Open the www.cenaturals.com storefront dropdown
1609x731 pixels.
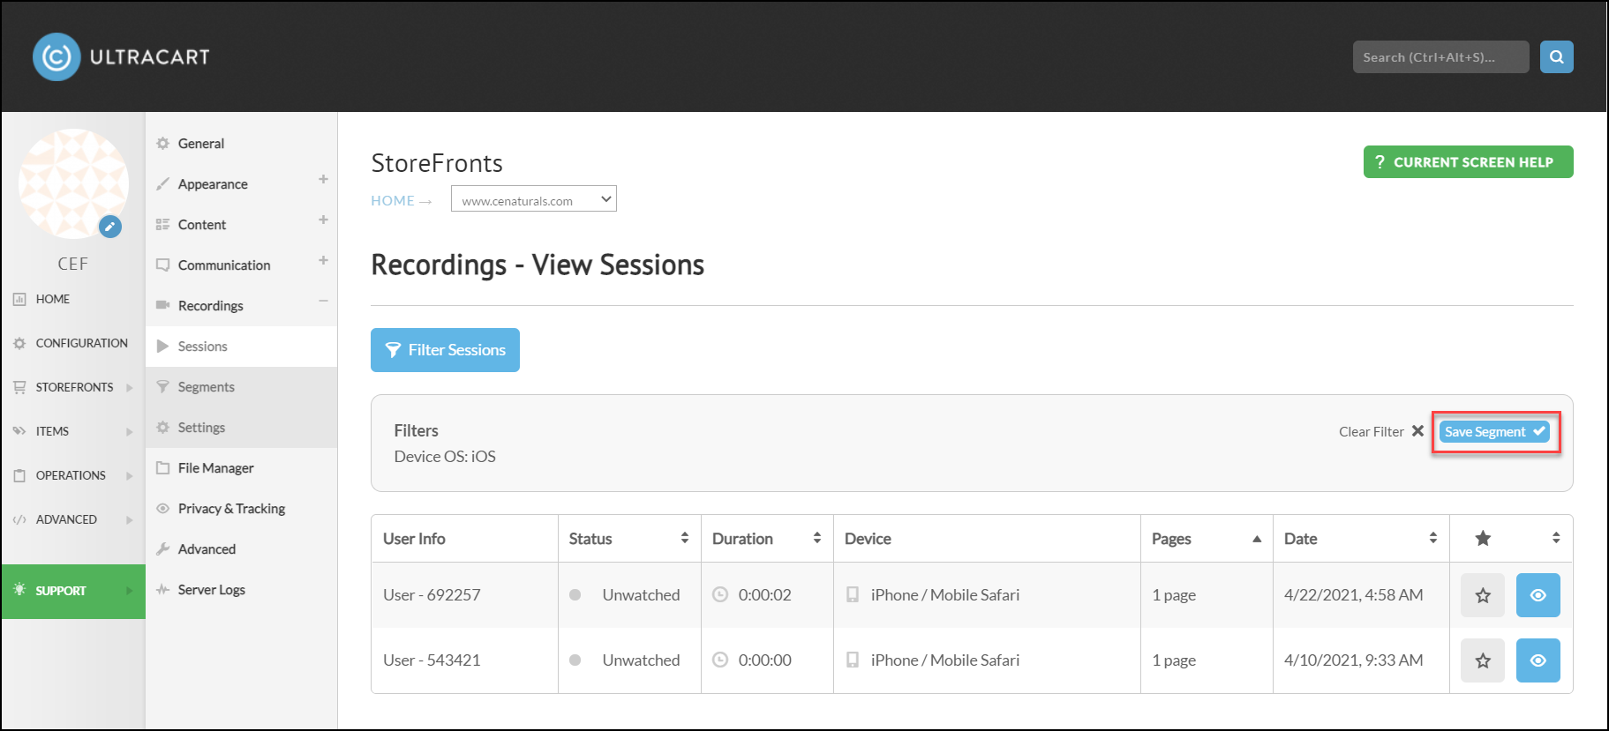click(x=533, y=199)
